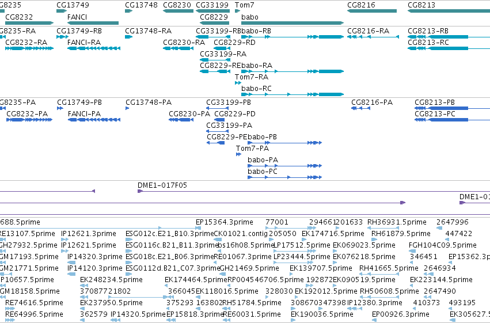Click the 447422 EST label
This screenshot has width=490, height=323.
tap(459, 234)
